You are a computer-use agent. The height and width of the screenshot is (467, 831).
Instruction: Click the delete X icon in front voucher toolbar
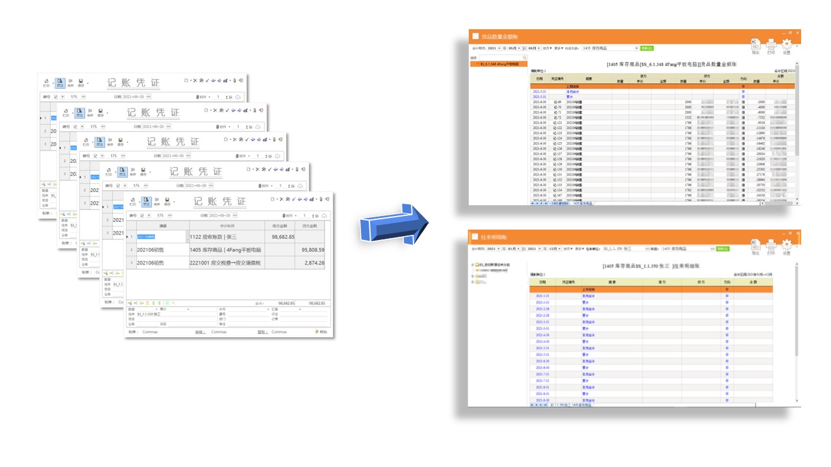click(281, 198)
